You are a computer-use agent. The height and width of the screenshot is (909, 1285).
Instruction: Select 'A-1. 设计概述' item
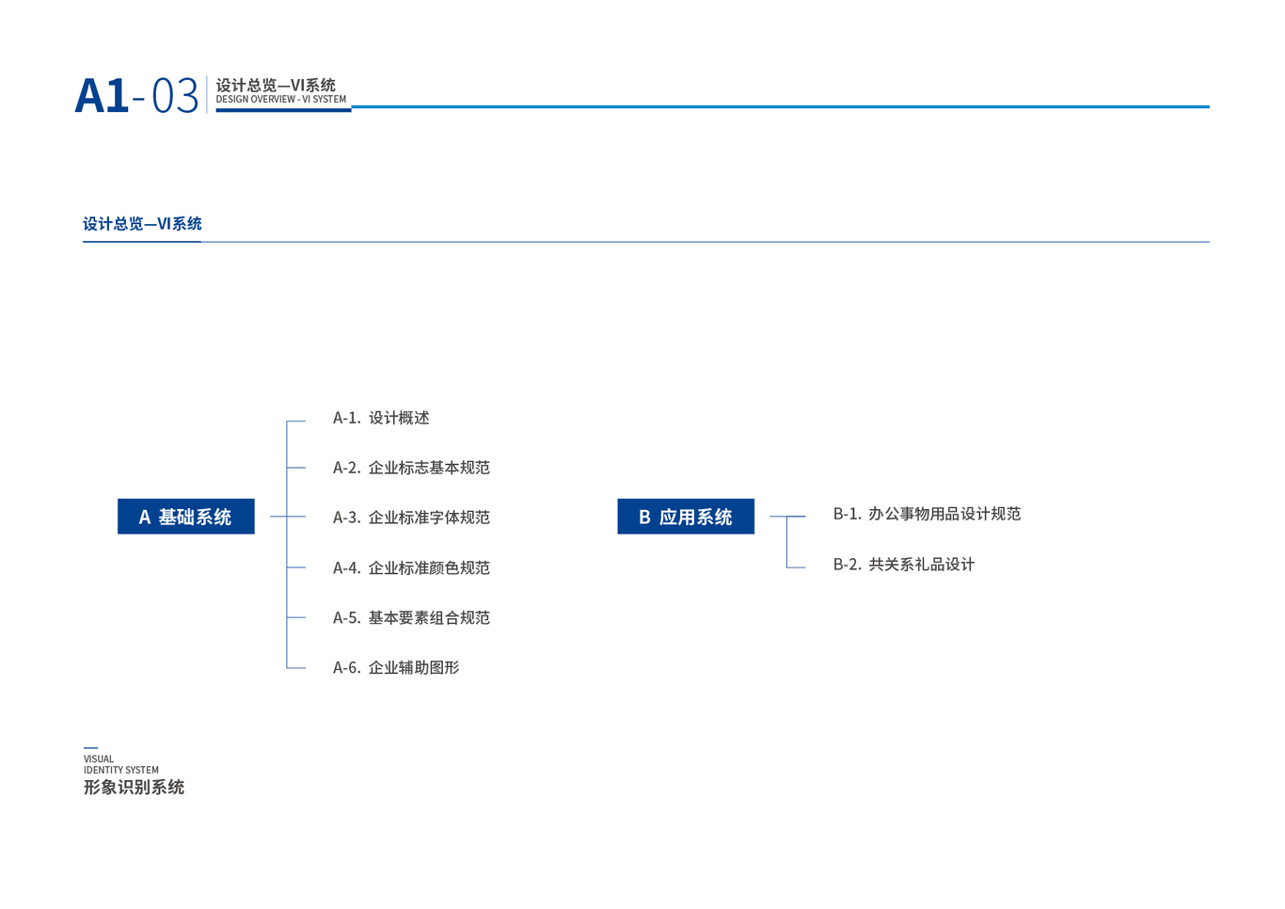(381, 418)
